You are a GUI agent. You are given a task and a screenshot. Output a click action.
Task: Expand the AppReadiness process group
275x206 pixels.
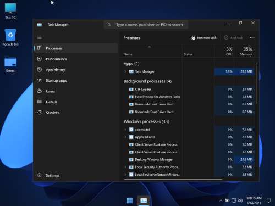coord(125,137)
